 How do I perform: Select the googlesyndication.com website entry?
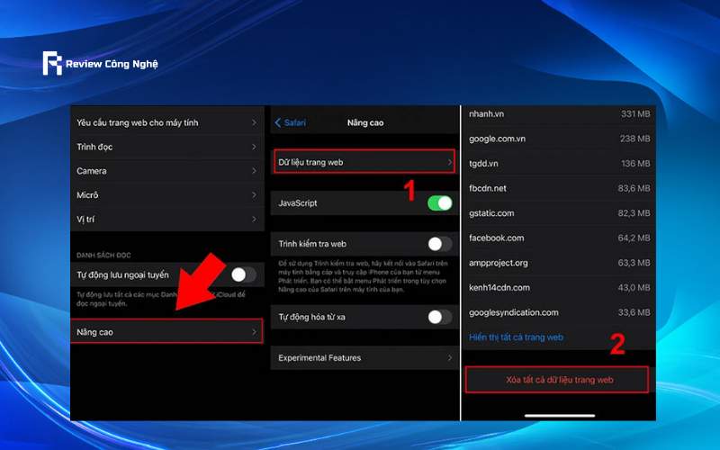click(559, 312)
